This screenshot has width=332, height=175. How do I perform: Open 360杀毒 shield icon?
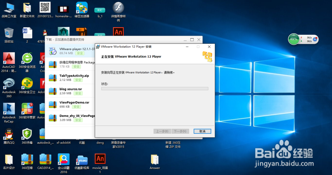pos(27,136)
